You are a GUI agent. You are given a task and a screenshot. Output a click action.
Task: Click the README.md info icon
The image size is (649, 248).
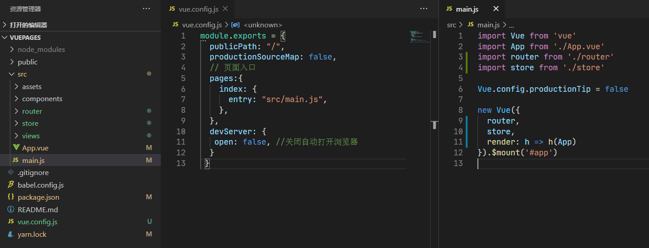(x=11, y=210)
